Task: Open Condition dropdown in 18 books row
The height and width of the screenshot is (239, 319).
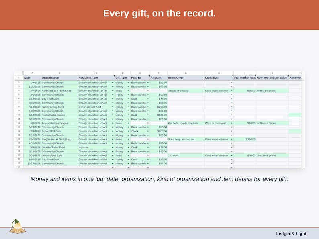Action: tap(231, 156)
